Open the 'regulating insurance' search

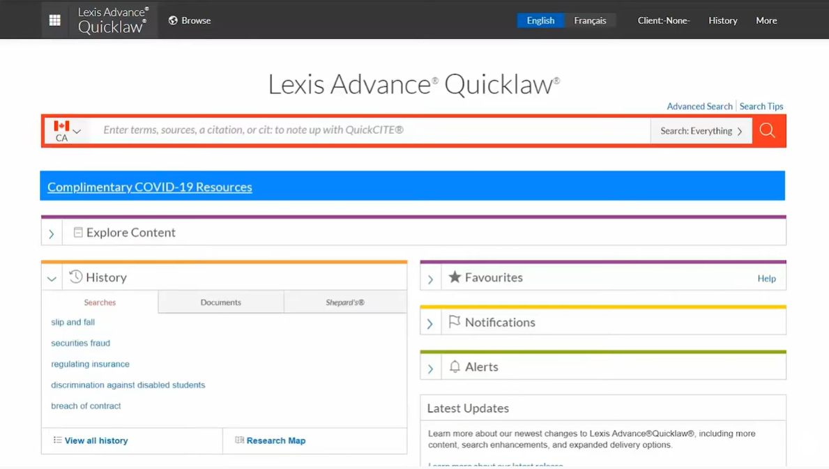pyautogui.click(x=91, y=364)
